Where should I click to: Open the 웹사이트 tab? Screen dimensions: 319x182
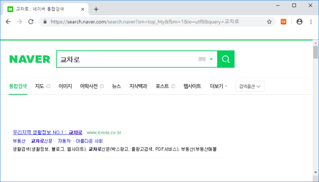[x=192, y=86]
